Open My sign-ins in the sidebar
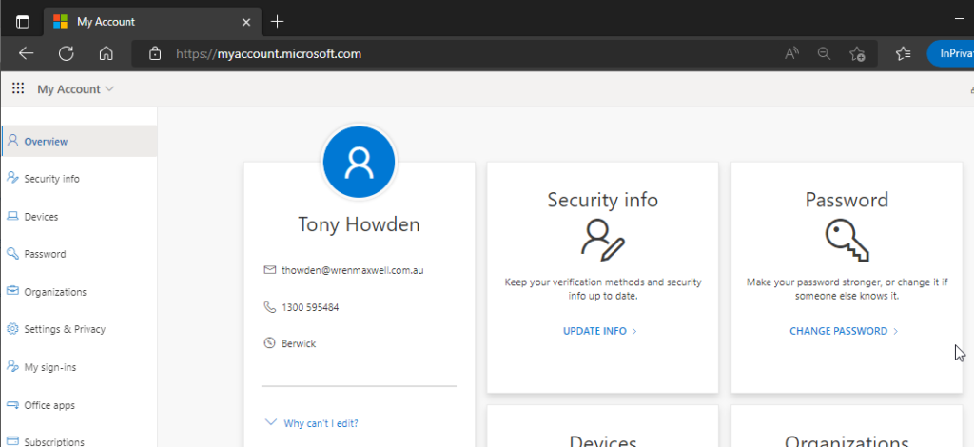This screenshot has width=974, height=447. tap(80, 367)
